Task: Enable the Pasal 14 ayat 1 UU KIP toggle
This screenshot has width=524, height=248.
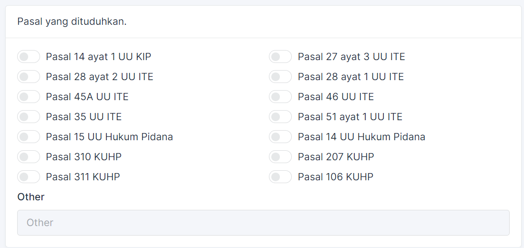Action: tap(29, 57)
